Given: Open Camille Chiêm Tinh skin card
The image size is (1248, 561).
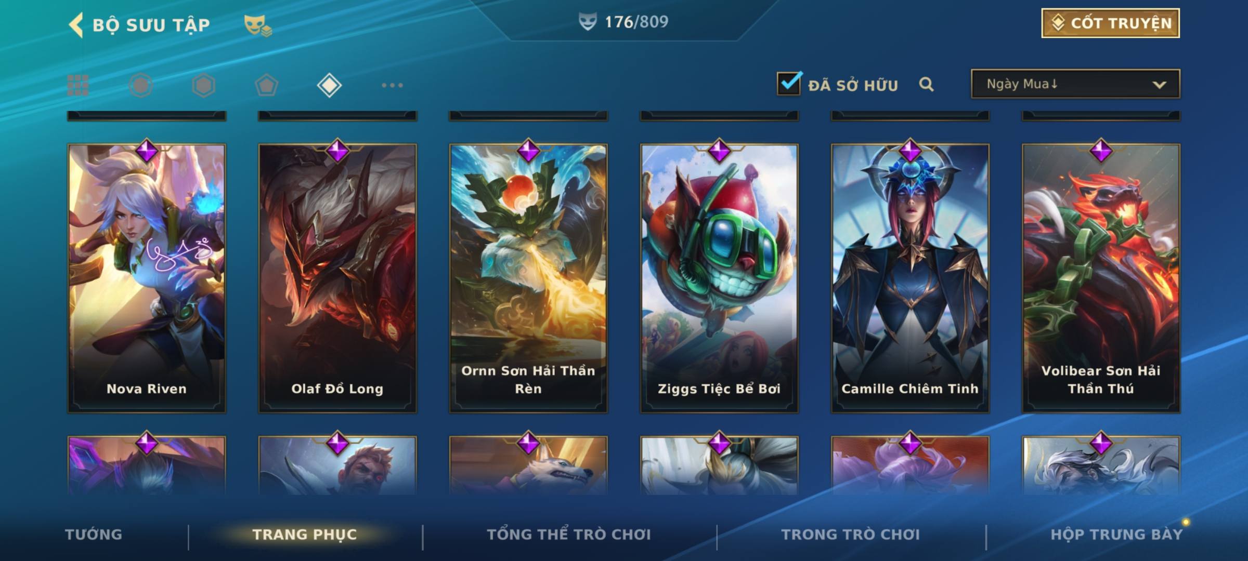Looking at the screenshot, I should coord(910,278).
